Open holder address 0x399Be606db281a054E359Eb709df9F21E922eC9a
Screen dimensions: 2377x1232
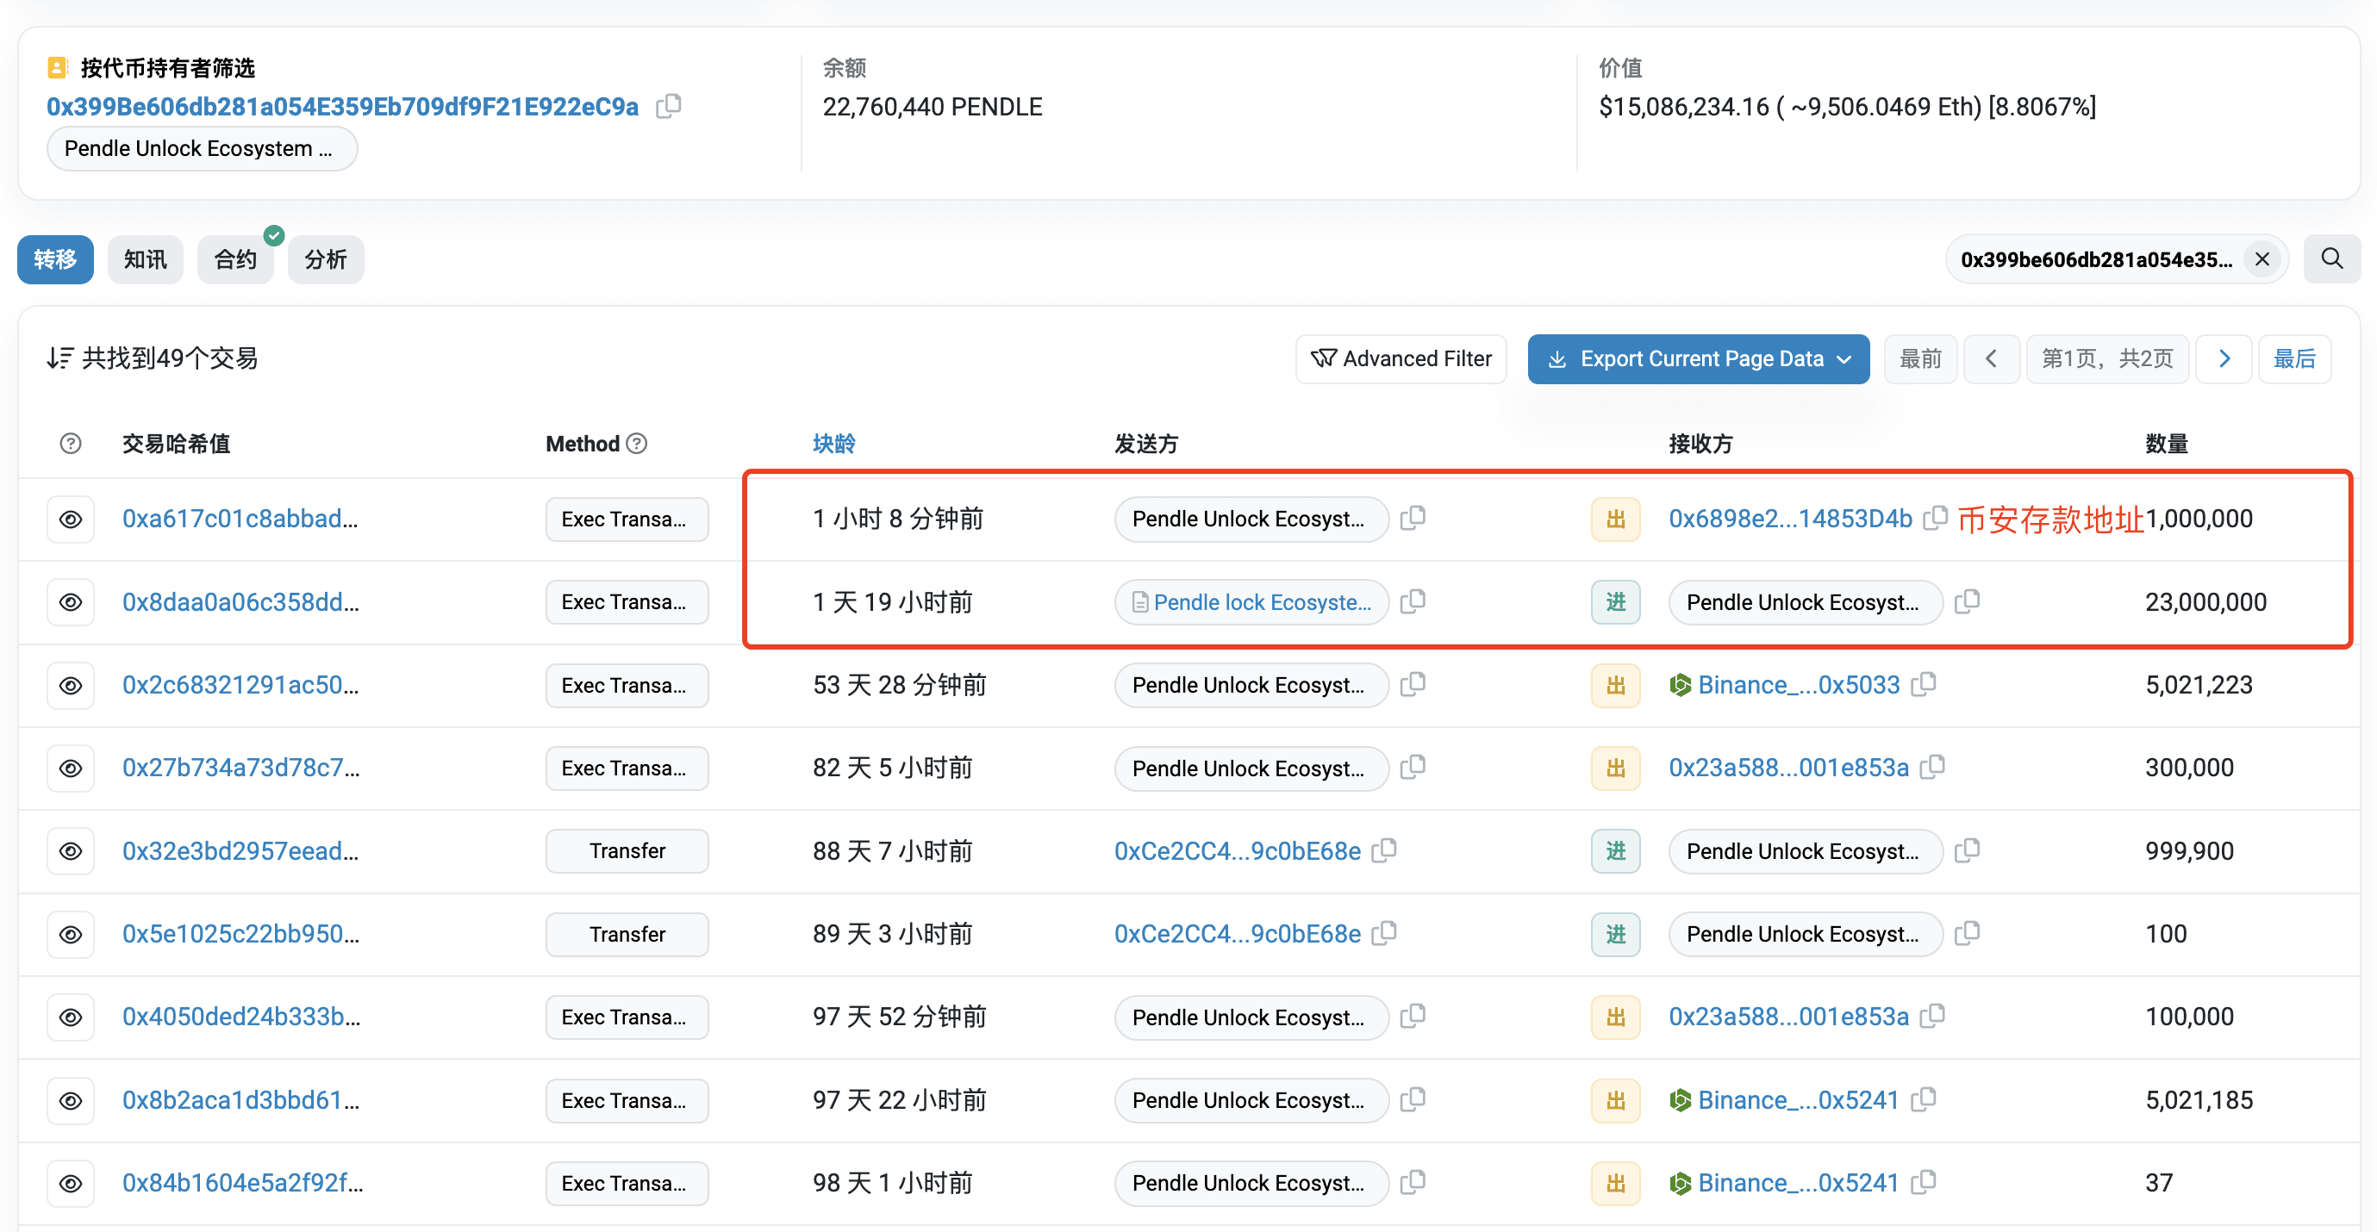tap(342, 107)
